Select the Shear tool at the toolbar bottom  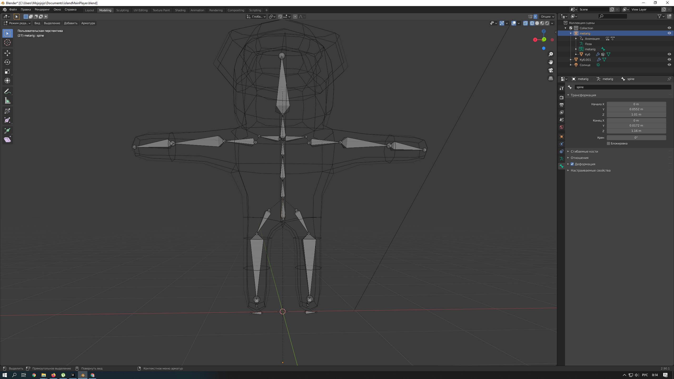[x=7, y=140]
